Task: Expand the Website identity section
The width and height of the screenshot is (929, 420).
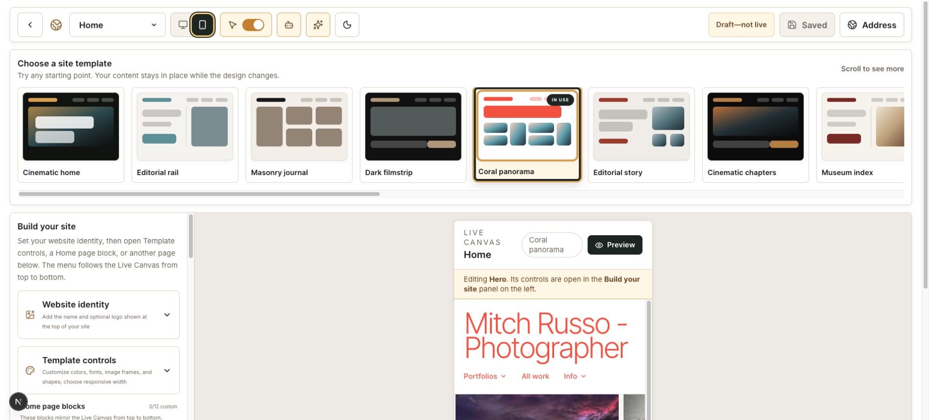Action: pos(98,315)
